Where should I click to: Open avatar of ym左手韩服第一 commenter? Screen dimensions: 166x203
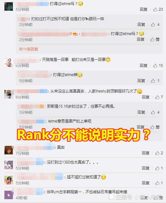[x=8, y=195]
